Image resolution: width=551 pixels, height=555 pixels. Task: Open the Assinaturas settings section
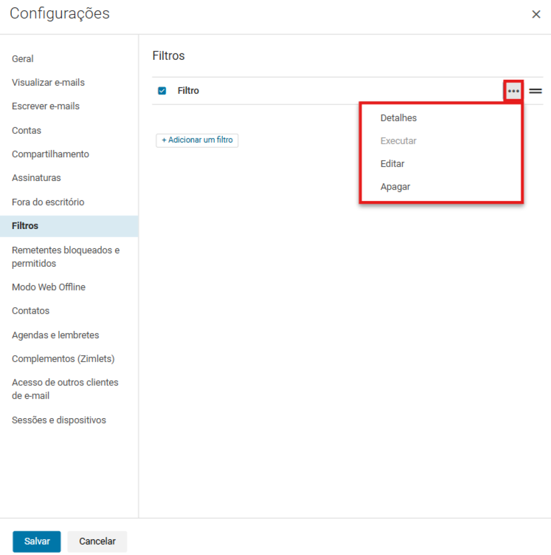36,178
